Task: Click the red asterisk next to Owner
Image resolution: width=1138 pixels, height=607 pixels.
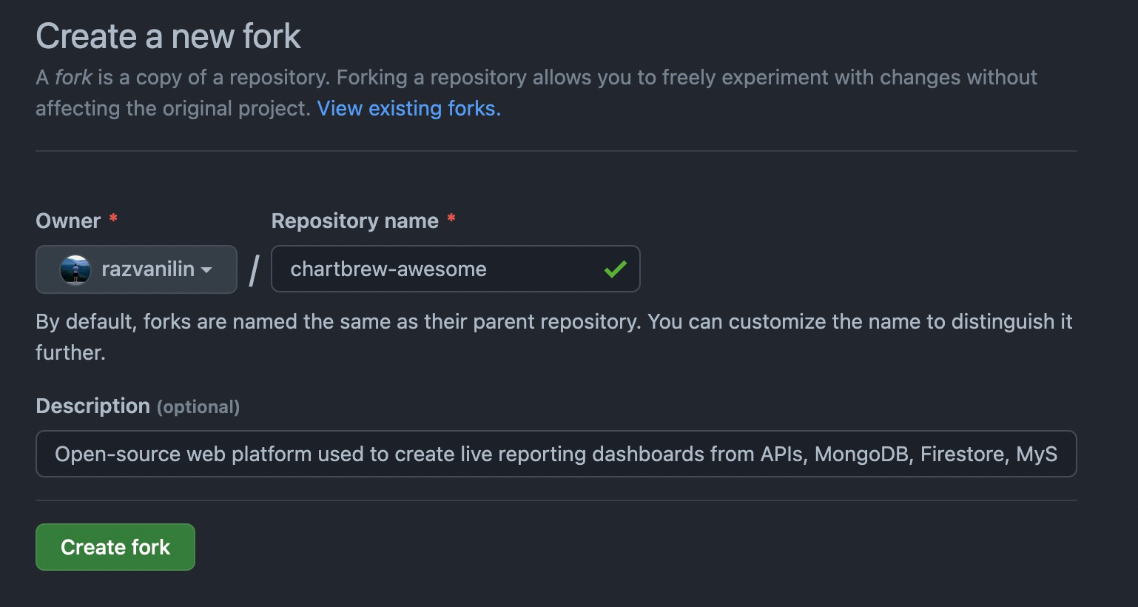Action: click(x=113, y=219)
